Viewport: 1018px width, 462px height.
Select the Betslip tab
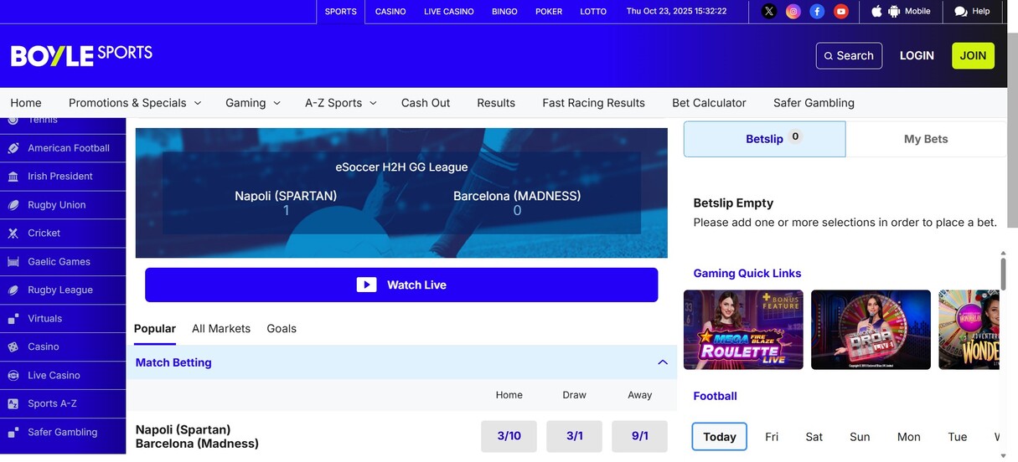[765, 139]
